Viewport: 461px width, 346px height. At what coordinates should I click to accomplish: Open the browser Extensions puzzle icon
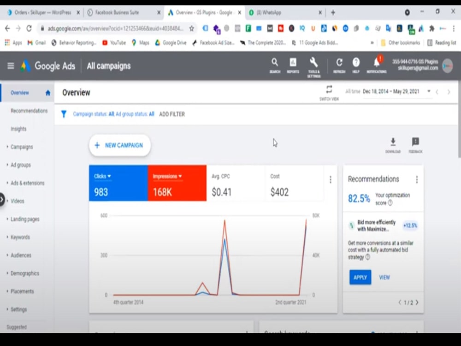[432, 29]
